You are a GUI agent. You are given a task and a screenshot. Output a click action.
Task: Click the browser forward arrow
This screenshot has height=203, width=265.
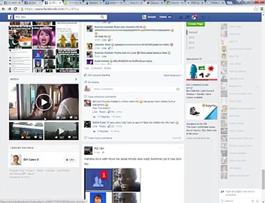click(10, 9)
